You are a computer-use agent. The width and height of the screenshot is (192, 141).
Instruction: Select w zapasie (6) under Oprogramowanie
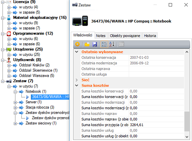(x=29, y=44)
